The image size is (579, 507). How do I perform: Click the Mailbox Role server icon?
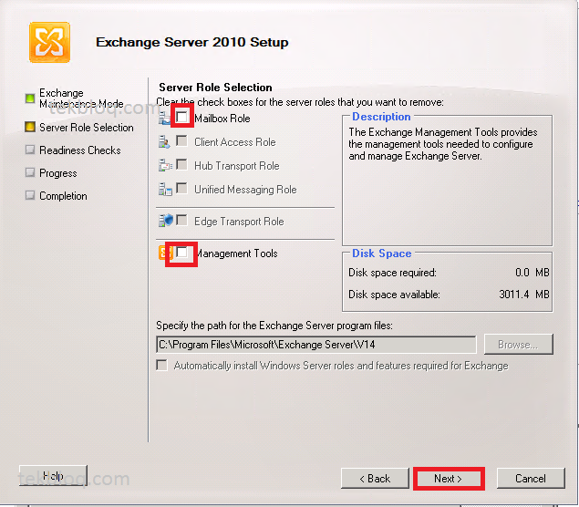coord(164,119)
